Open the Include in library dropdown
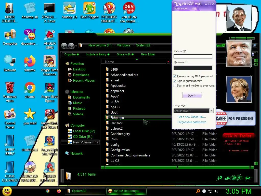 [x=98, y=55]
